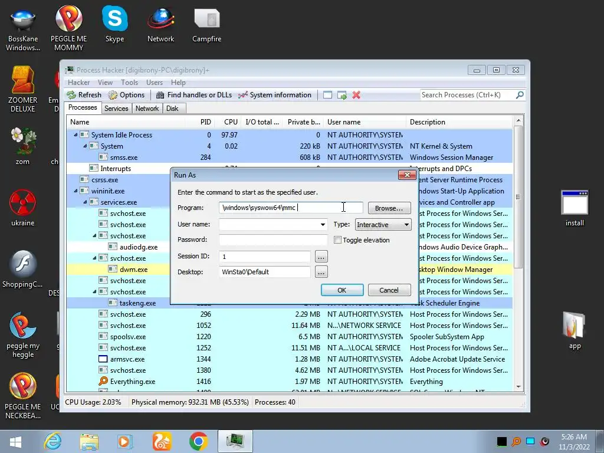
Task: Open File Explorer from taskbar
Action: click(x=89, y=442)
